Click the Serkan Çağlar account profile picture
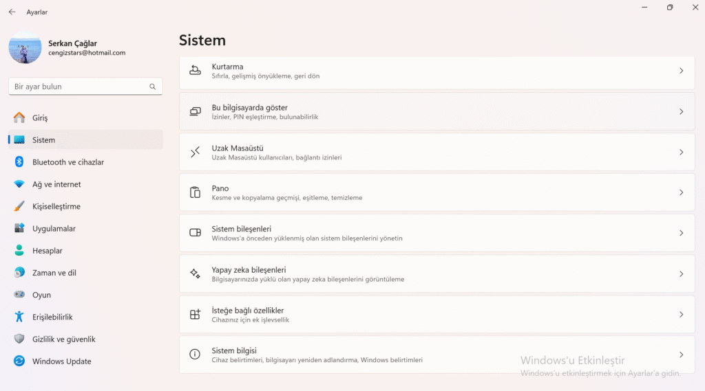 point(25,48)
